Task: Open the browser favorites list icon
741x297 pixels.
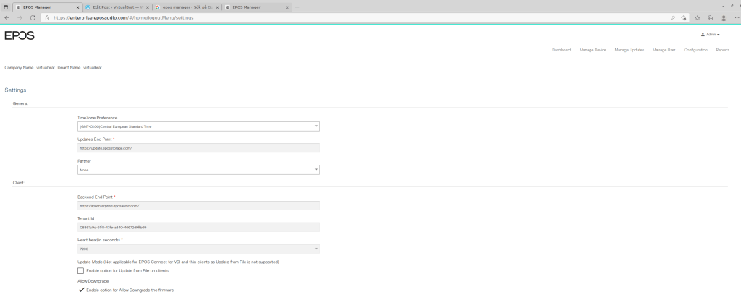Action: coord(697,17)
